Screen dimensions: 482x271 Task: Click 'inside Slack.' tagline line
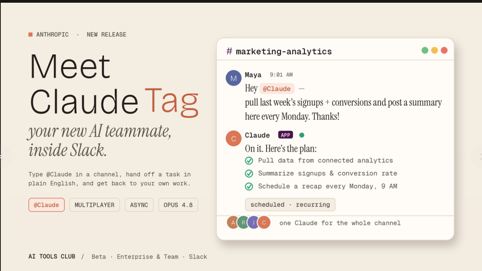pos(68,150)
